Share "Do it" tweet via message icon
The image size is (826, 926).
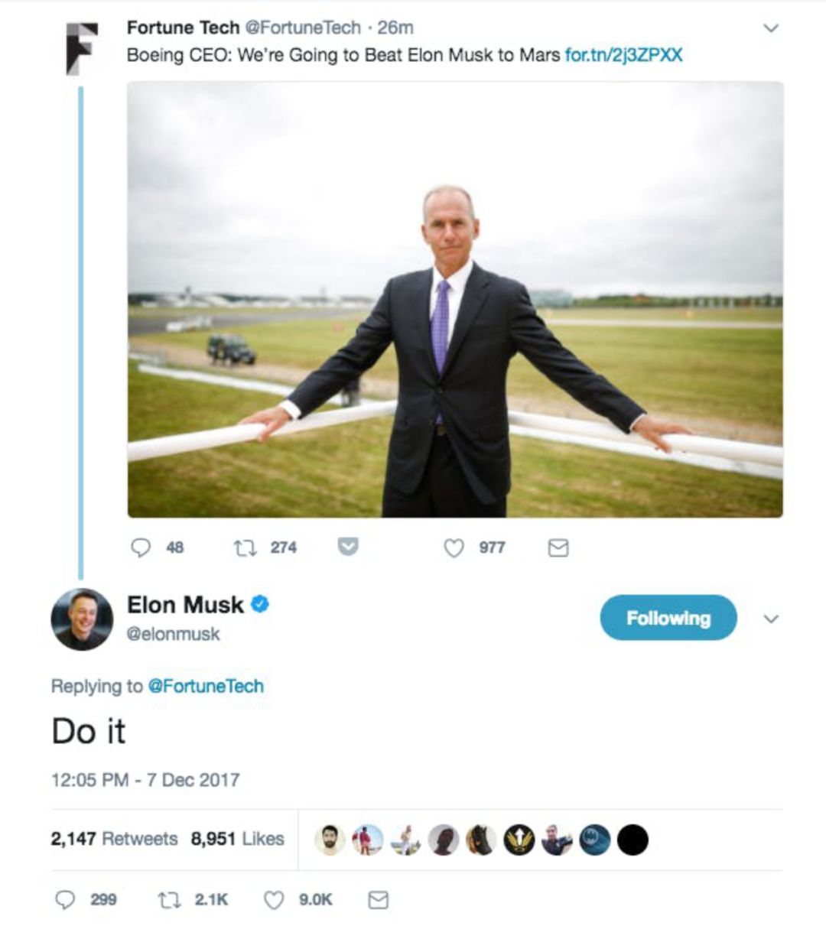pos(379,900)
